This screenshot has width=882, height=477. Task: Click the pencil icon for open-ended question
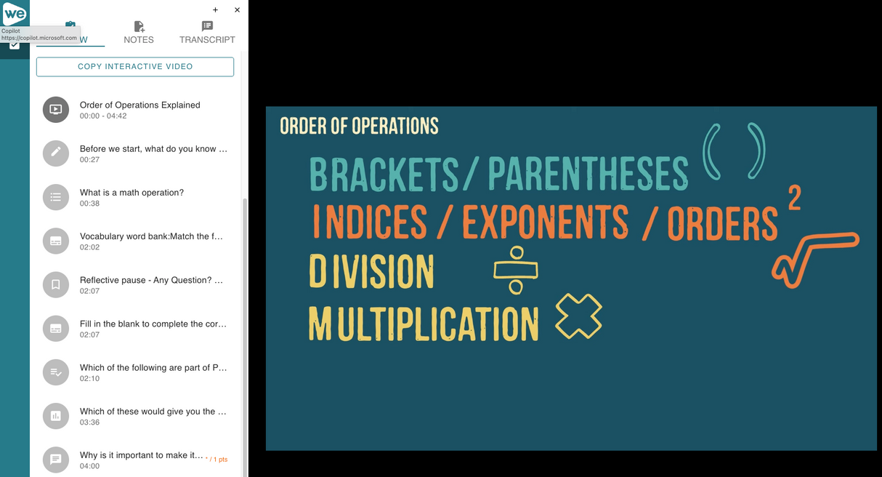pos(56,153)
